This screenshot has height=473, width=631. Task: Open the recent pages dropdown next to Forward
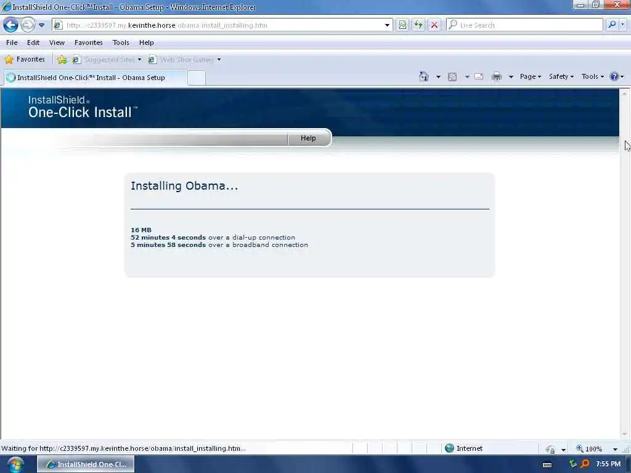click(x=41, y=25)
